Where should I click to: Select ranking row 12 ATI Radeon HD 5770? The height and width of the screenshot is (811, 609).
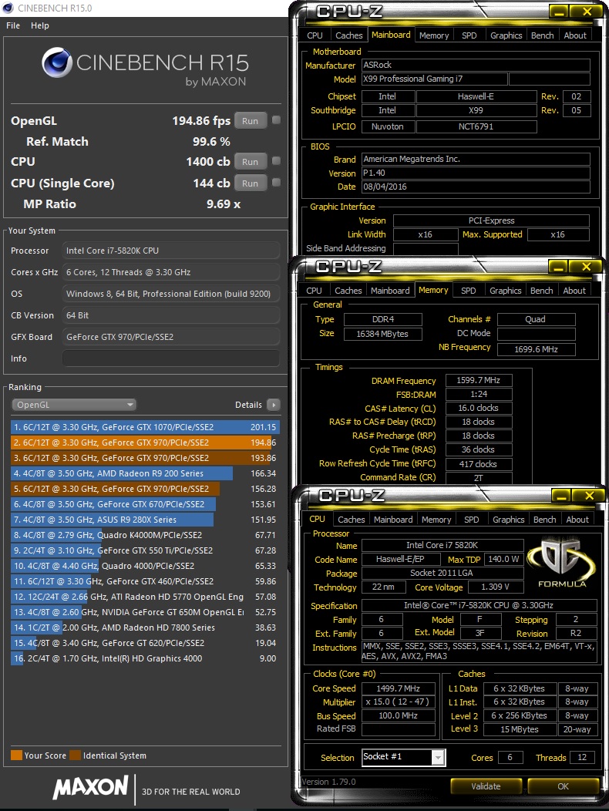point(146,597)
